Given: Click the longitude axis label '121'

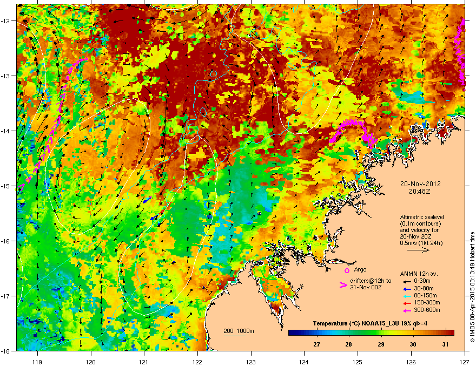Looking at the screenshot, I should [x=144, y=362].
